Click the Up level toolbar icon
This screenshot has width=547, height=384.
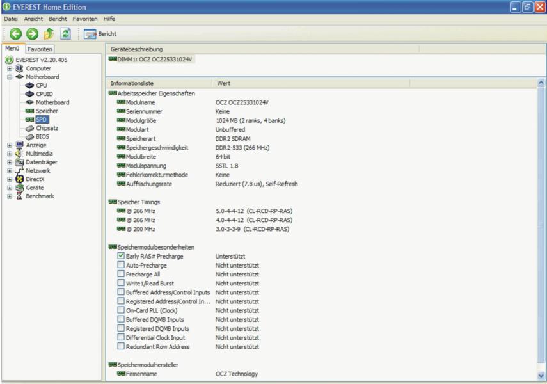[40, 33]
